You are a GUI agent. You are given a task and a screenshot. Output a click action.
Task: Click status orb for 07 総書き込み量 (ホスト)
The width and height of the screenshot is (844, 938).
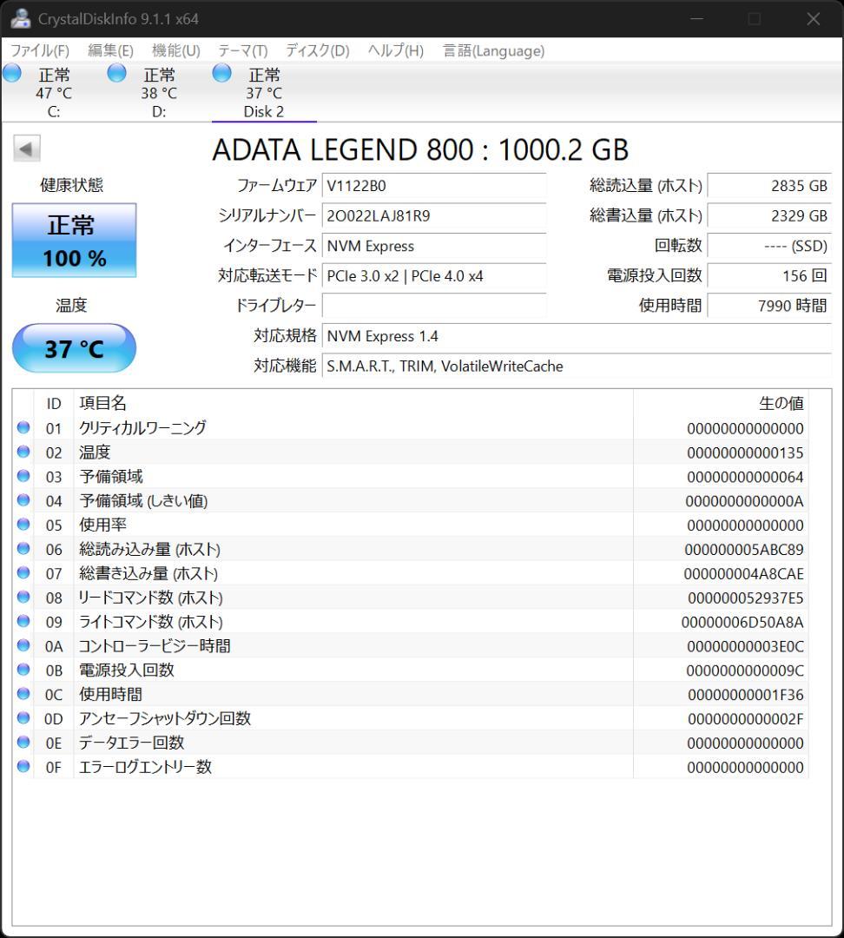(23, 572)
